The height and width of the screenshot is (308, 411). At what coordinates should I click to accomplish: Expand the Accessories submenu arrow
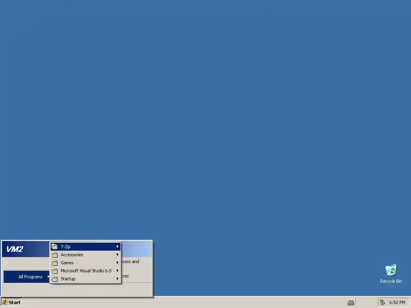coord(118,255)
